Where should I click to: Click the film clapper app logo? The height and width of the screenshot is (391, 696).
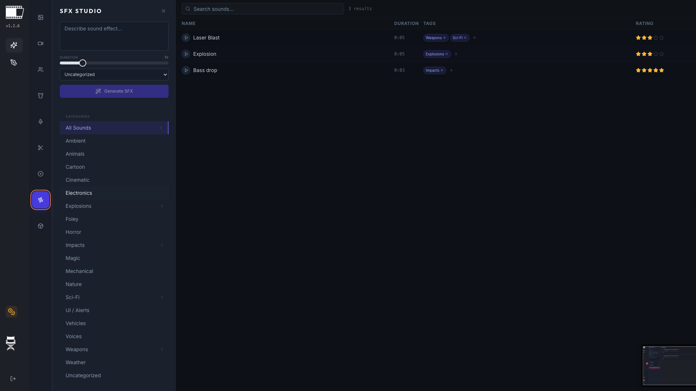(14, 13)
